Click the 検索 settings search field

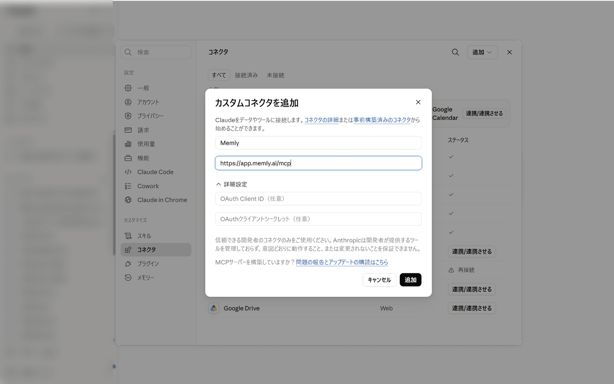coord(156,52)
